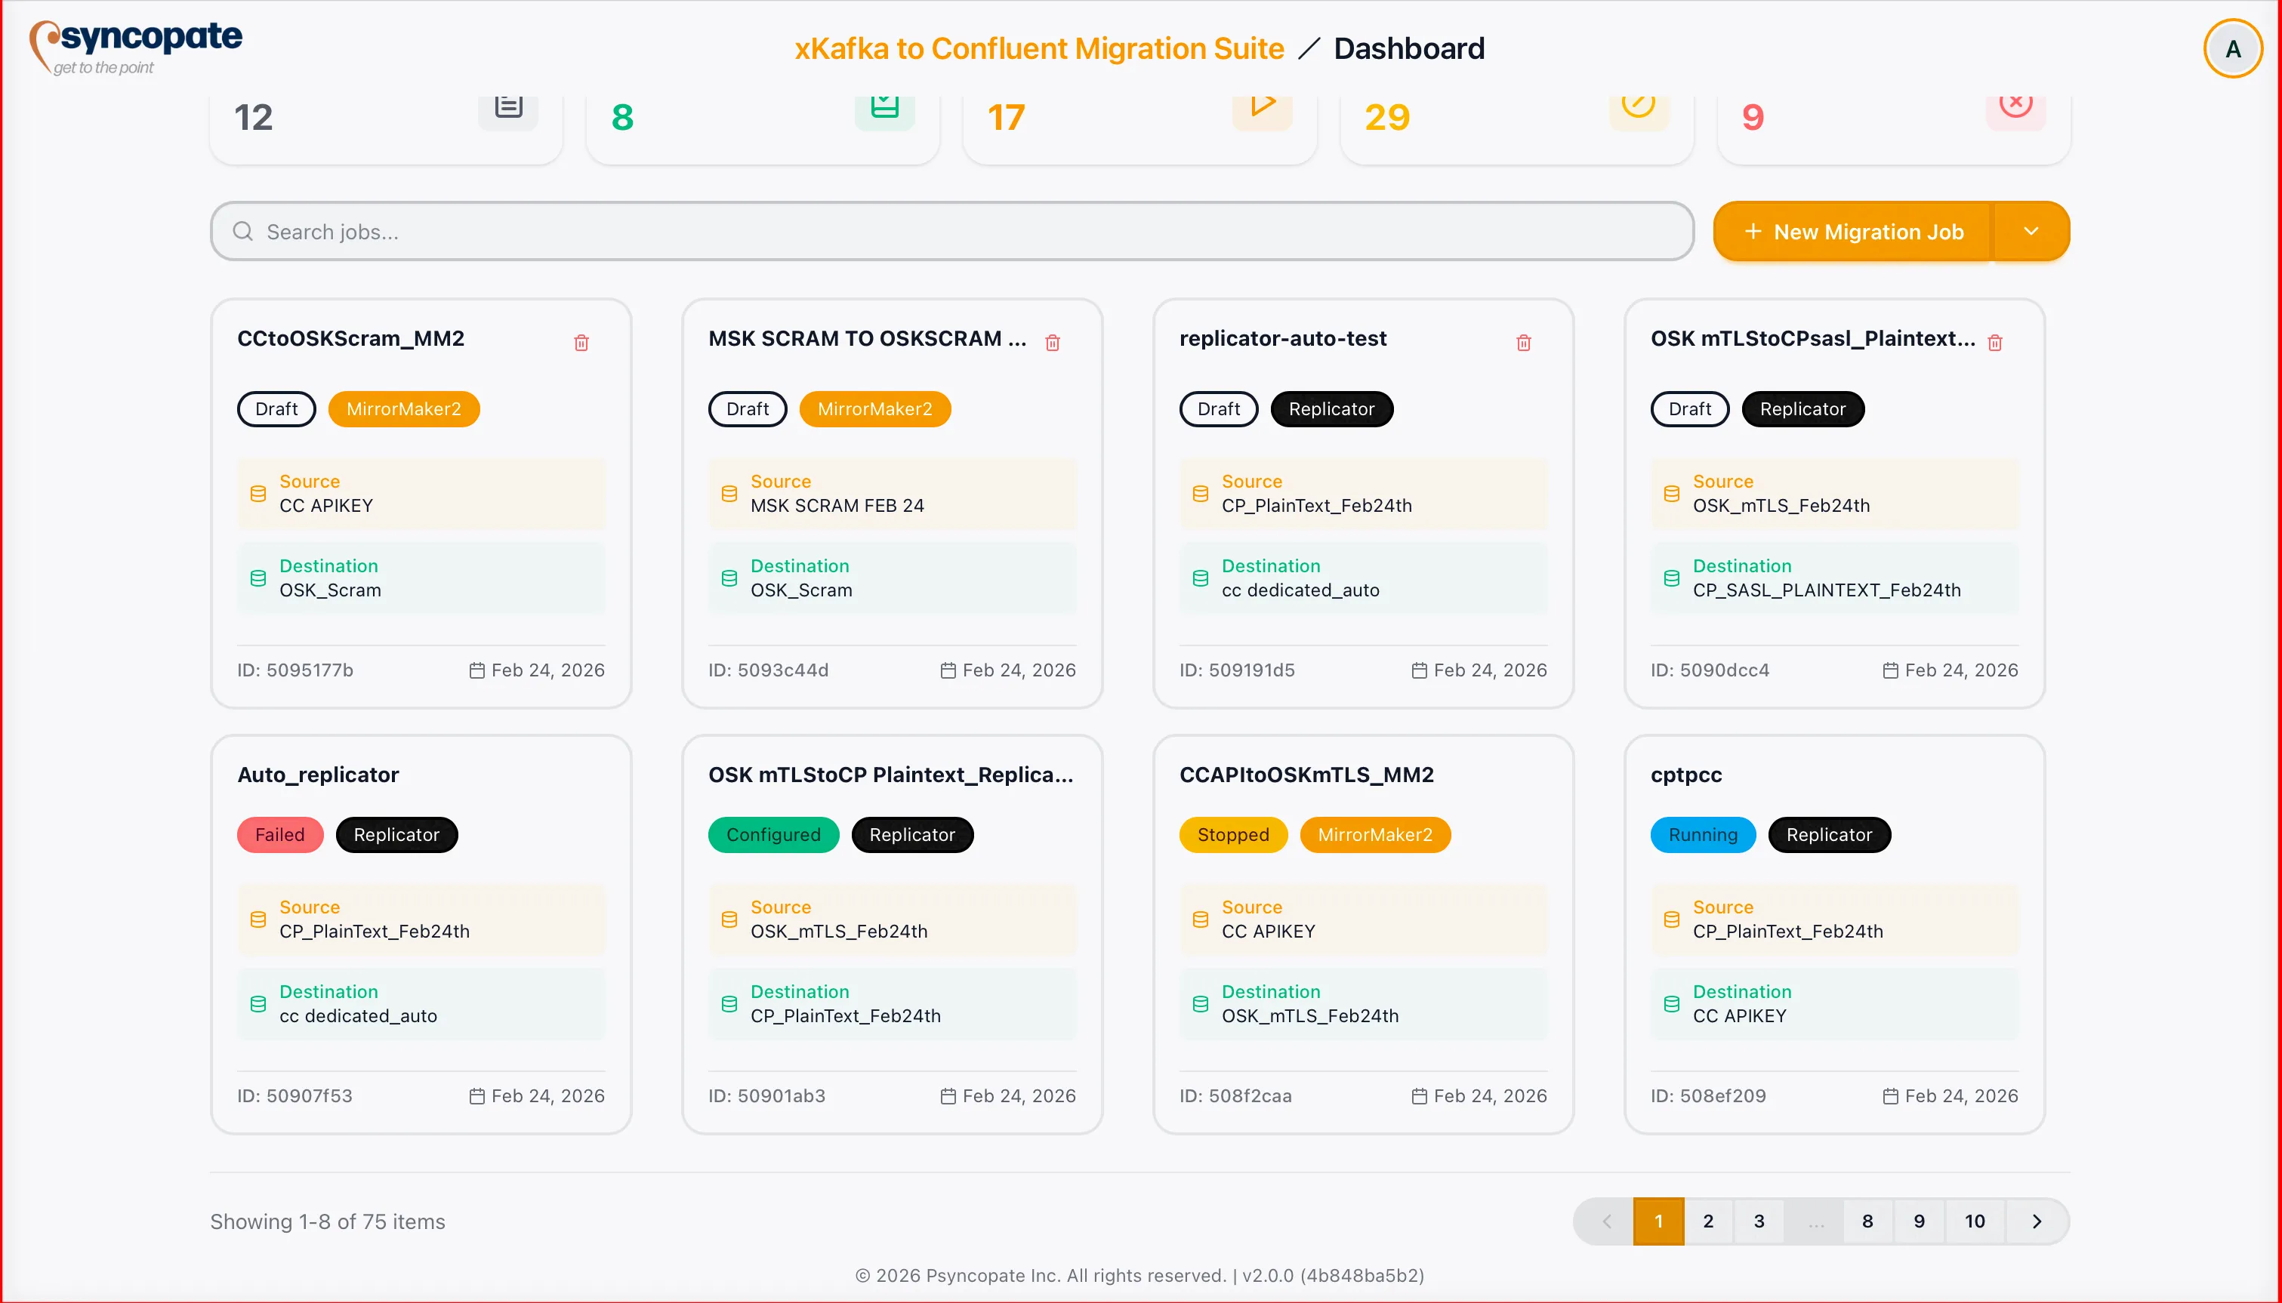Screen dimensions: 2282x1303
Task: Go to next page using chevron arrow
Action: click(2037, 1221)
